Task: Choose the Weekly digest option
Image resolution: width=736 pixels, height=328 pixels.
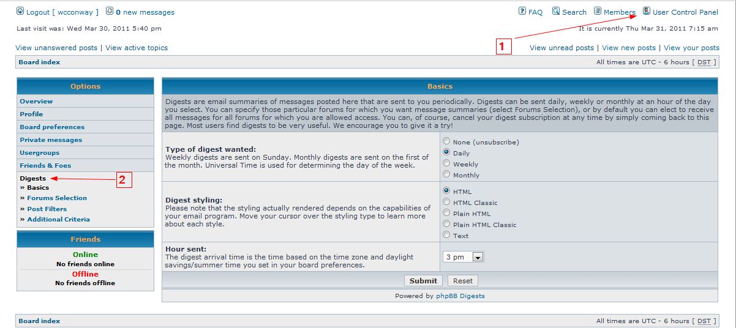Action: point(446,164)
